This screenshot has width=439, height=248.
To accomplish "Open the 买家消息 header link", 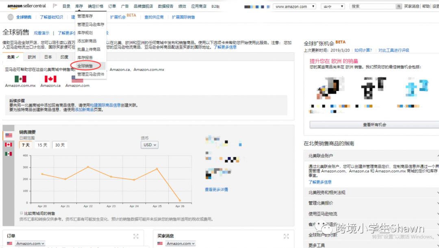I will [x=411, y=6].
